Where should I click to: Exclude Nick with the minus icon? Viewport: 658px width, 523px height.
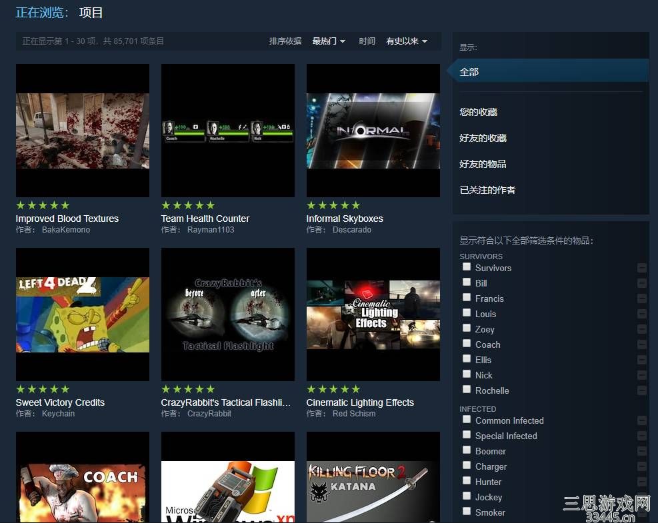tap(641, 375)
